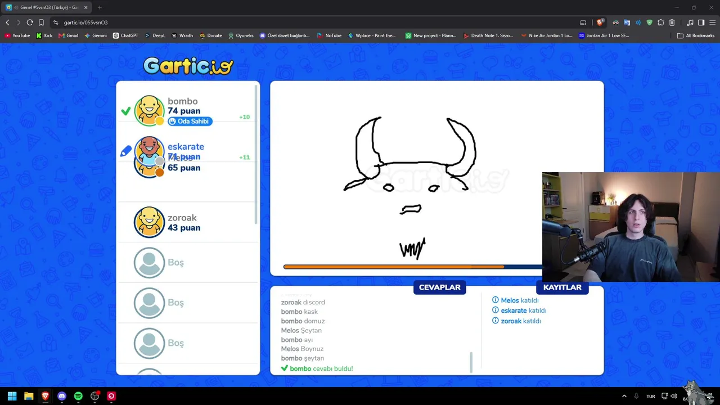
Task: Click the trash can extension icon
Action: point(672,22)
